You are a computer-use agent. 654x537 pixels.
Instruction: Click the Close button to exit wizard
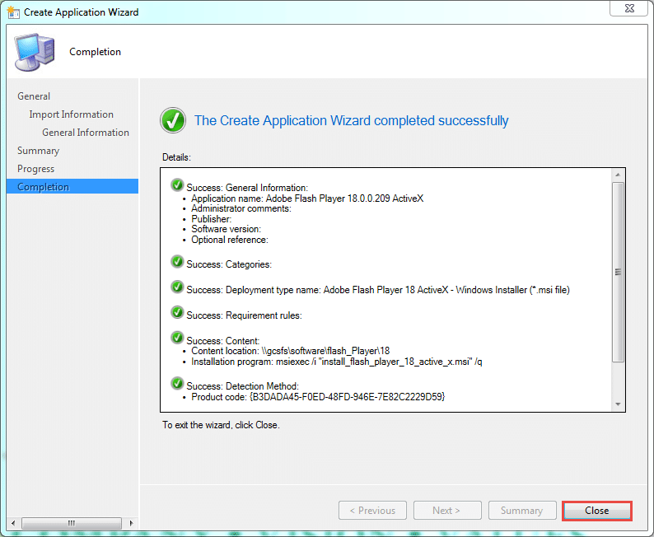pyautogui.click(x=596, y=511)
